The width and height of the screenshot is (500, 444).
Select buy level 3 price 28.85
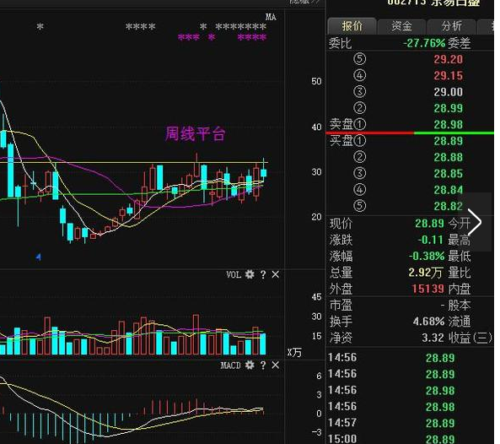pyautogui.click(x=448, y=174)
